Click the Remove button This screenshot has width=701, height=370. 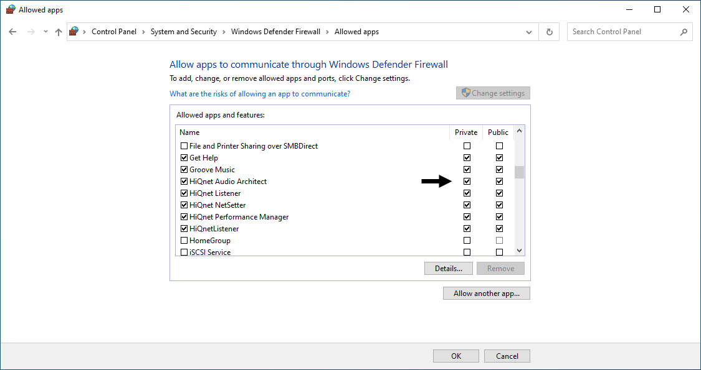pos(500,268)
